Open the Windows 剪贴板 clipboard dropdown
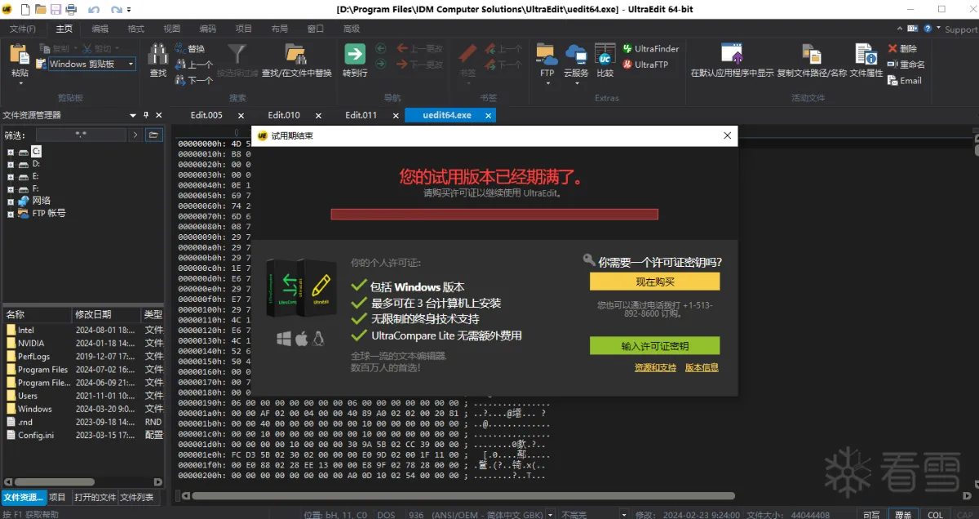This screenshot has height=519, width=979. [131, 64]
